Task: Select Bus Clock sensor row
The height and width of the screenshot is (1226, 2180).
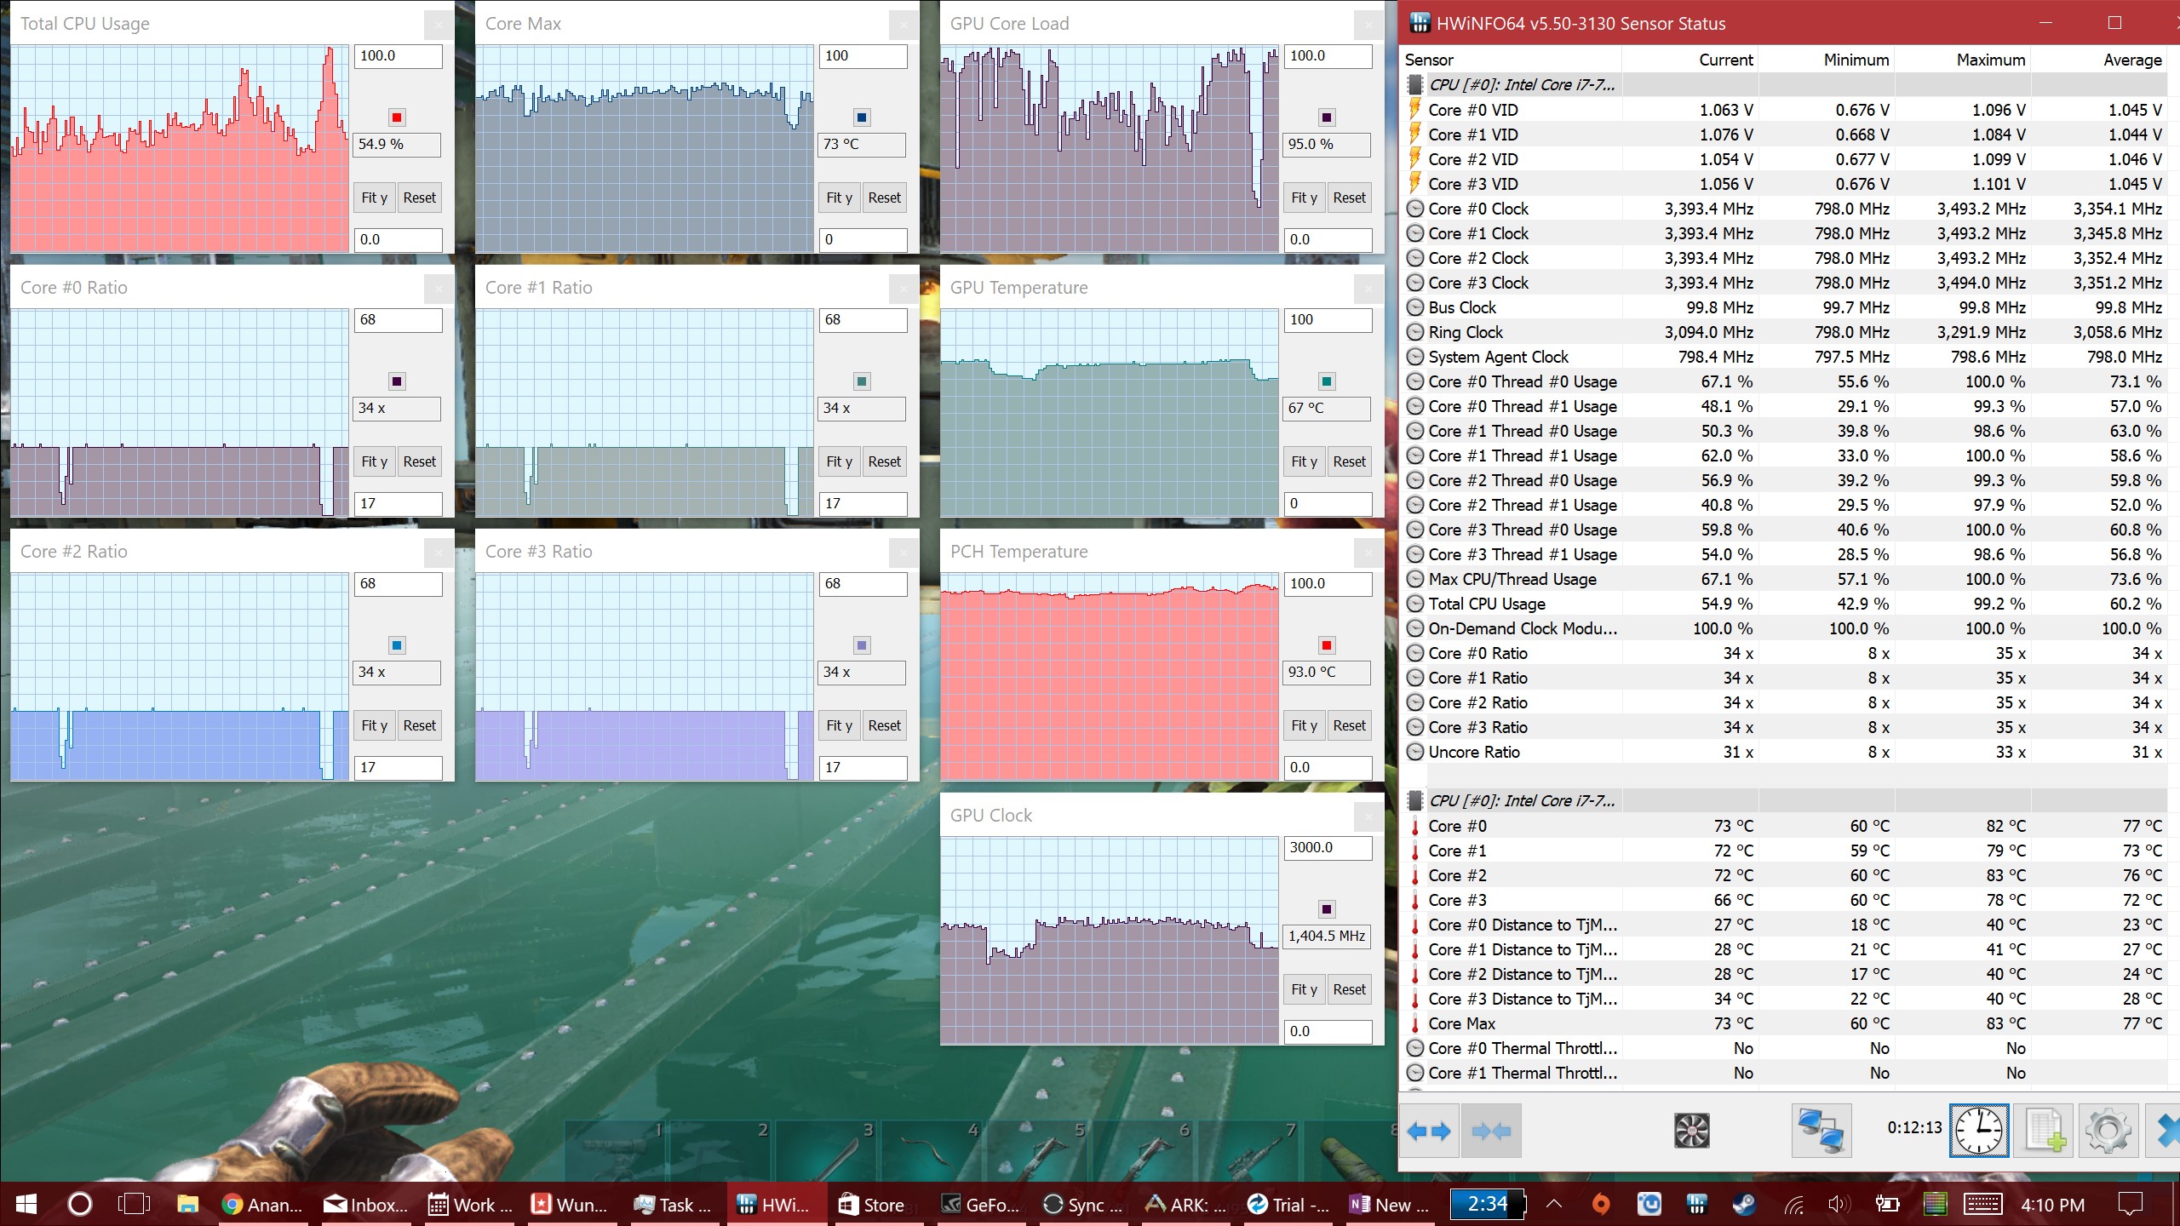Action: tap(1784, 307)
